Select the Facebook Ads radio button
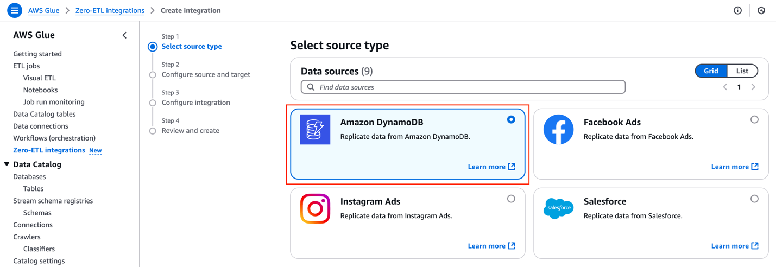Screen dimensions: 776x267 point(754,119)
